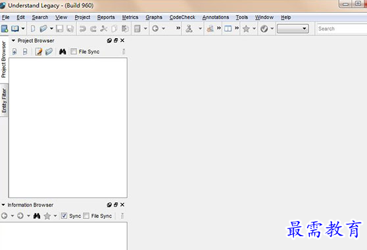
Task: Float the Information Browser panel
Action: point(116,205)
